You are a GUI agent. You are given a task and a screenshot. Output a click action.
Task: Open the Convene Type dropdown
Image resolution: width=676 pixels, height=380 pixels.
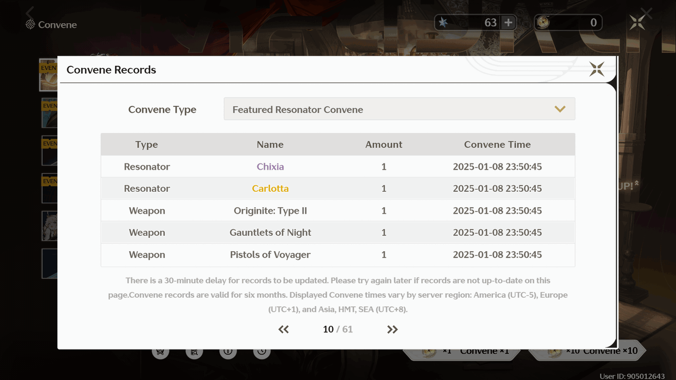[399, 109]
